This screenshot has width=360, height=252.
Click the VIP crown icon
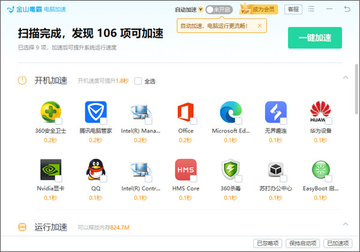(245, 9)
